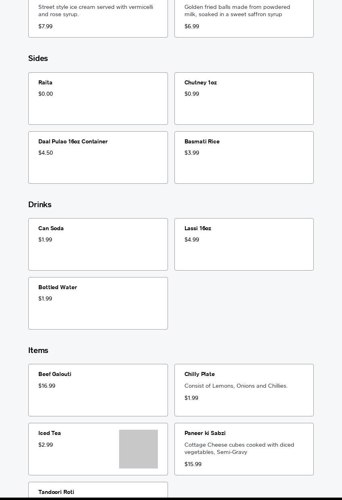Click the Iced Tea placeholder image
Screen dimensions: 342x500
(138, 449)
